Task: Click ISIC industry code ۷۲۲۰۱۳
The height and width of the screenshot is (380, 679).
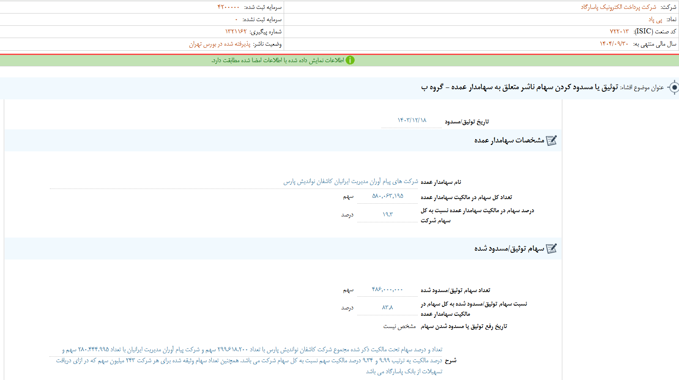Action: (619, 31)
